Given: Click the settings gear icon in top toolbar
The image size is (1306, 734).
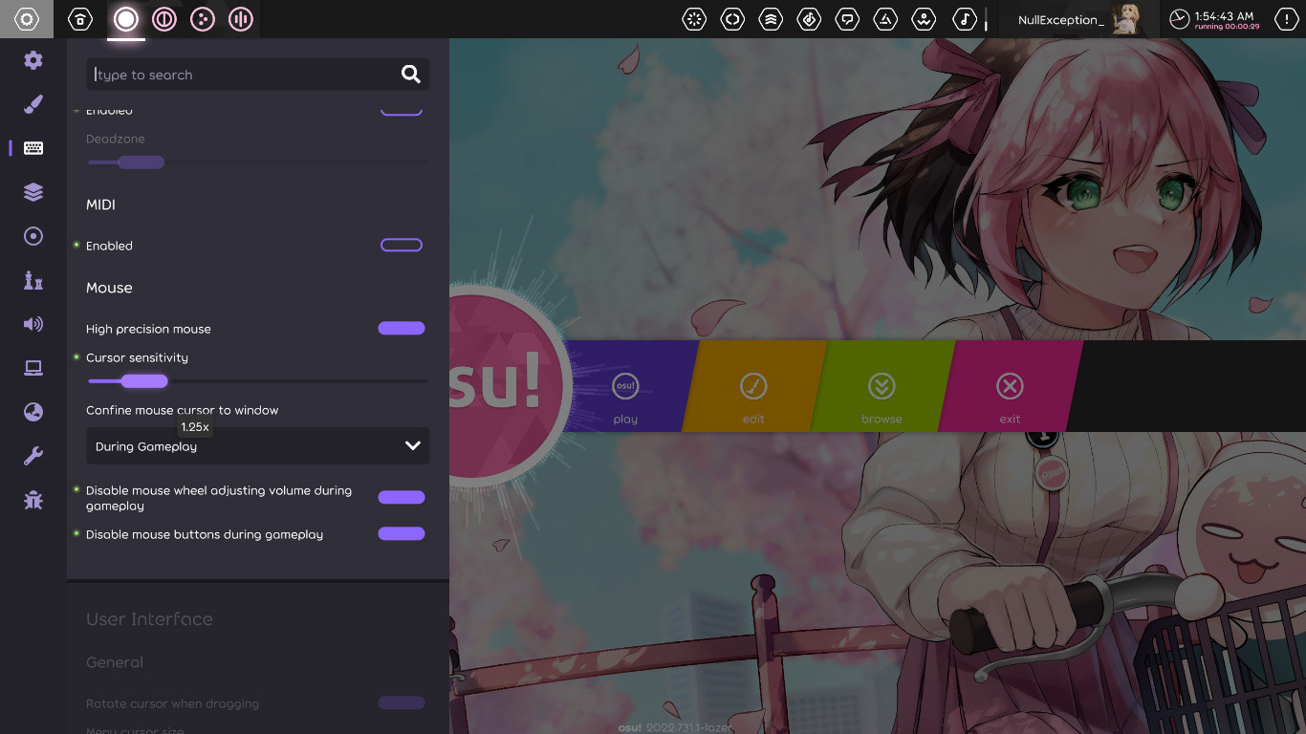Looking at the screenshot, I should pos(27,19).
